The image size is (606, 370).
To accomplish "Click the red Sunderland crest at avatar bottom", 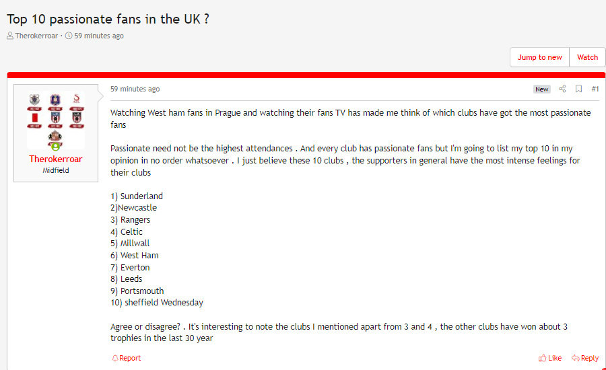I will point(55,137).
